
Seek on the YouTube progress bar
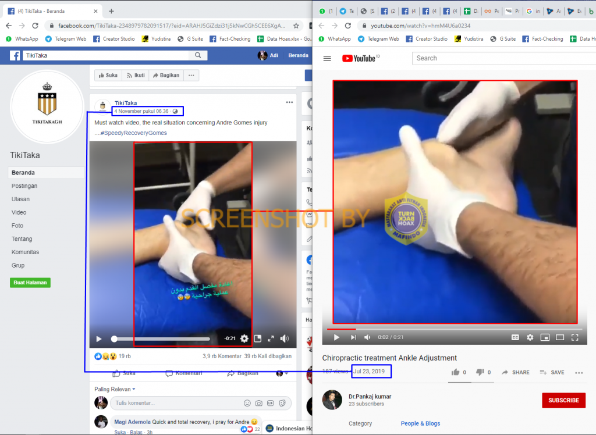(455, 329)
